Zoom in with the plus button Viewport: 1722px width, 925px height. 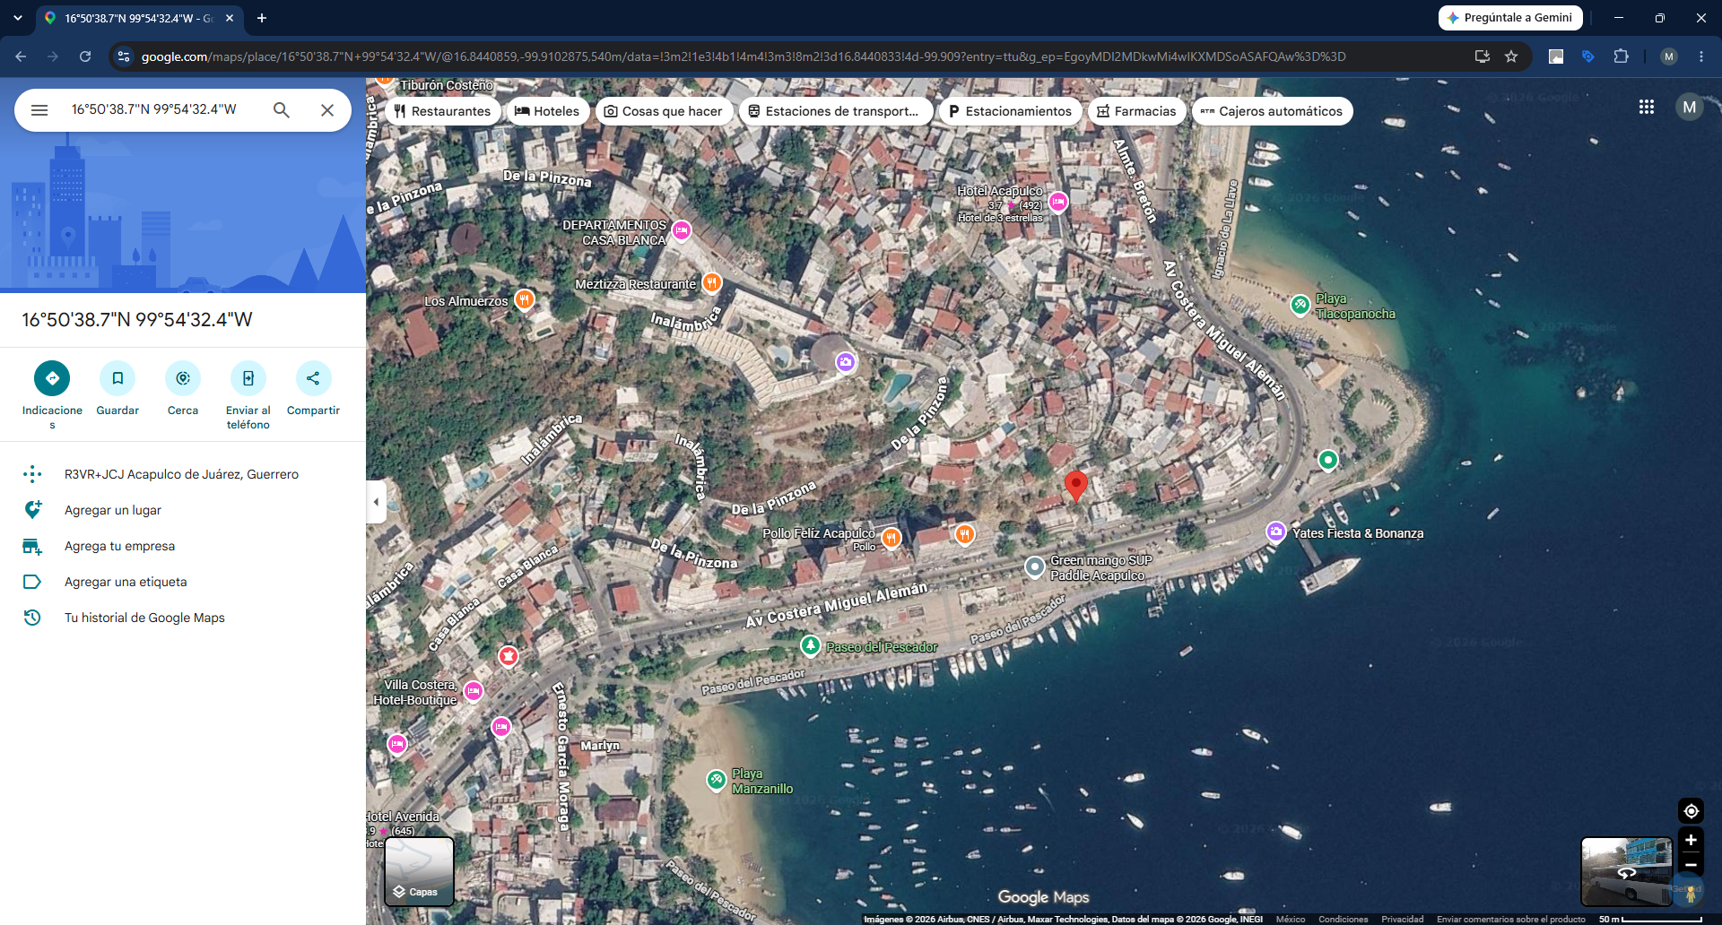click(x=1691, y=840)
